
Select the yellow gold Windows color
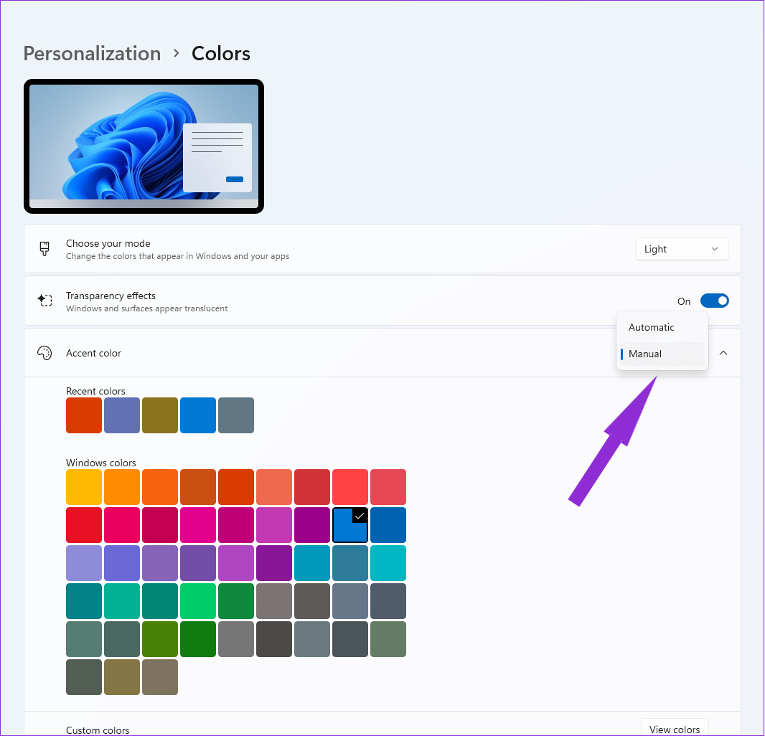click(x=84, y=487)
